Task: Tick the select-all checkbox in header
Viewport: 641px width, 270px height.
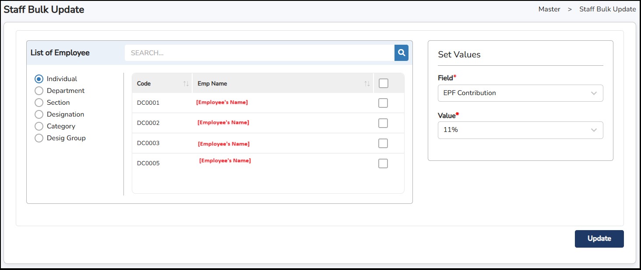Action: (x=383, y=83)
